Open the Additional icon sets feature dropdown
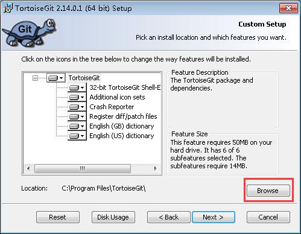The height and width of the screenshot is (234, 301). coord(77,97)
